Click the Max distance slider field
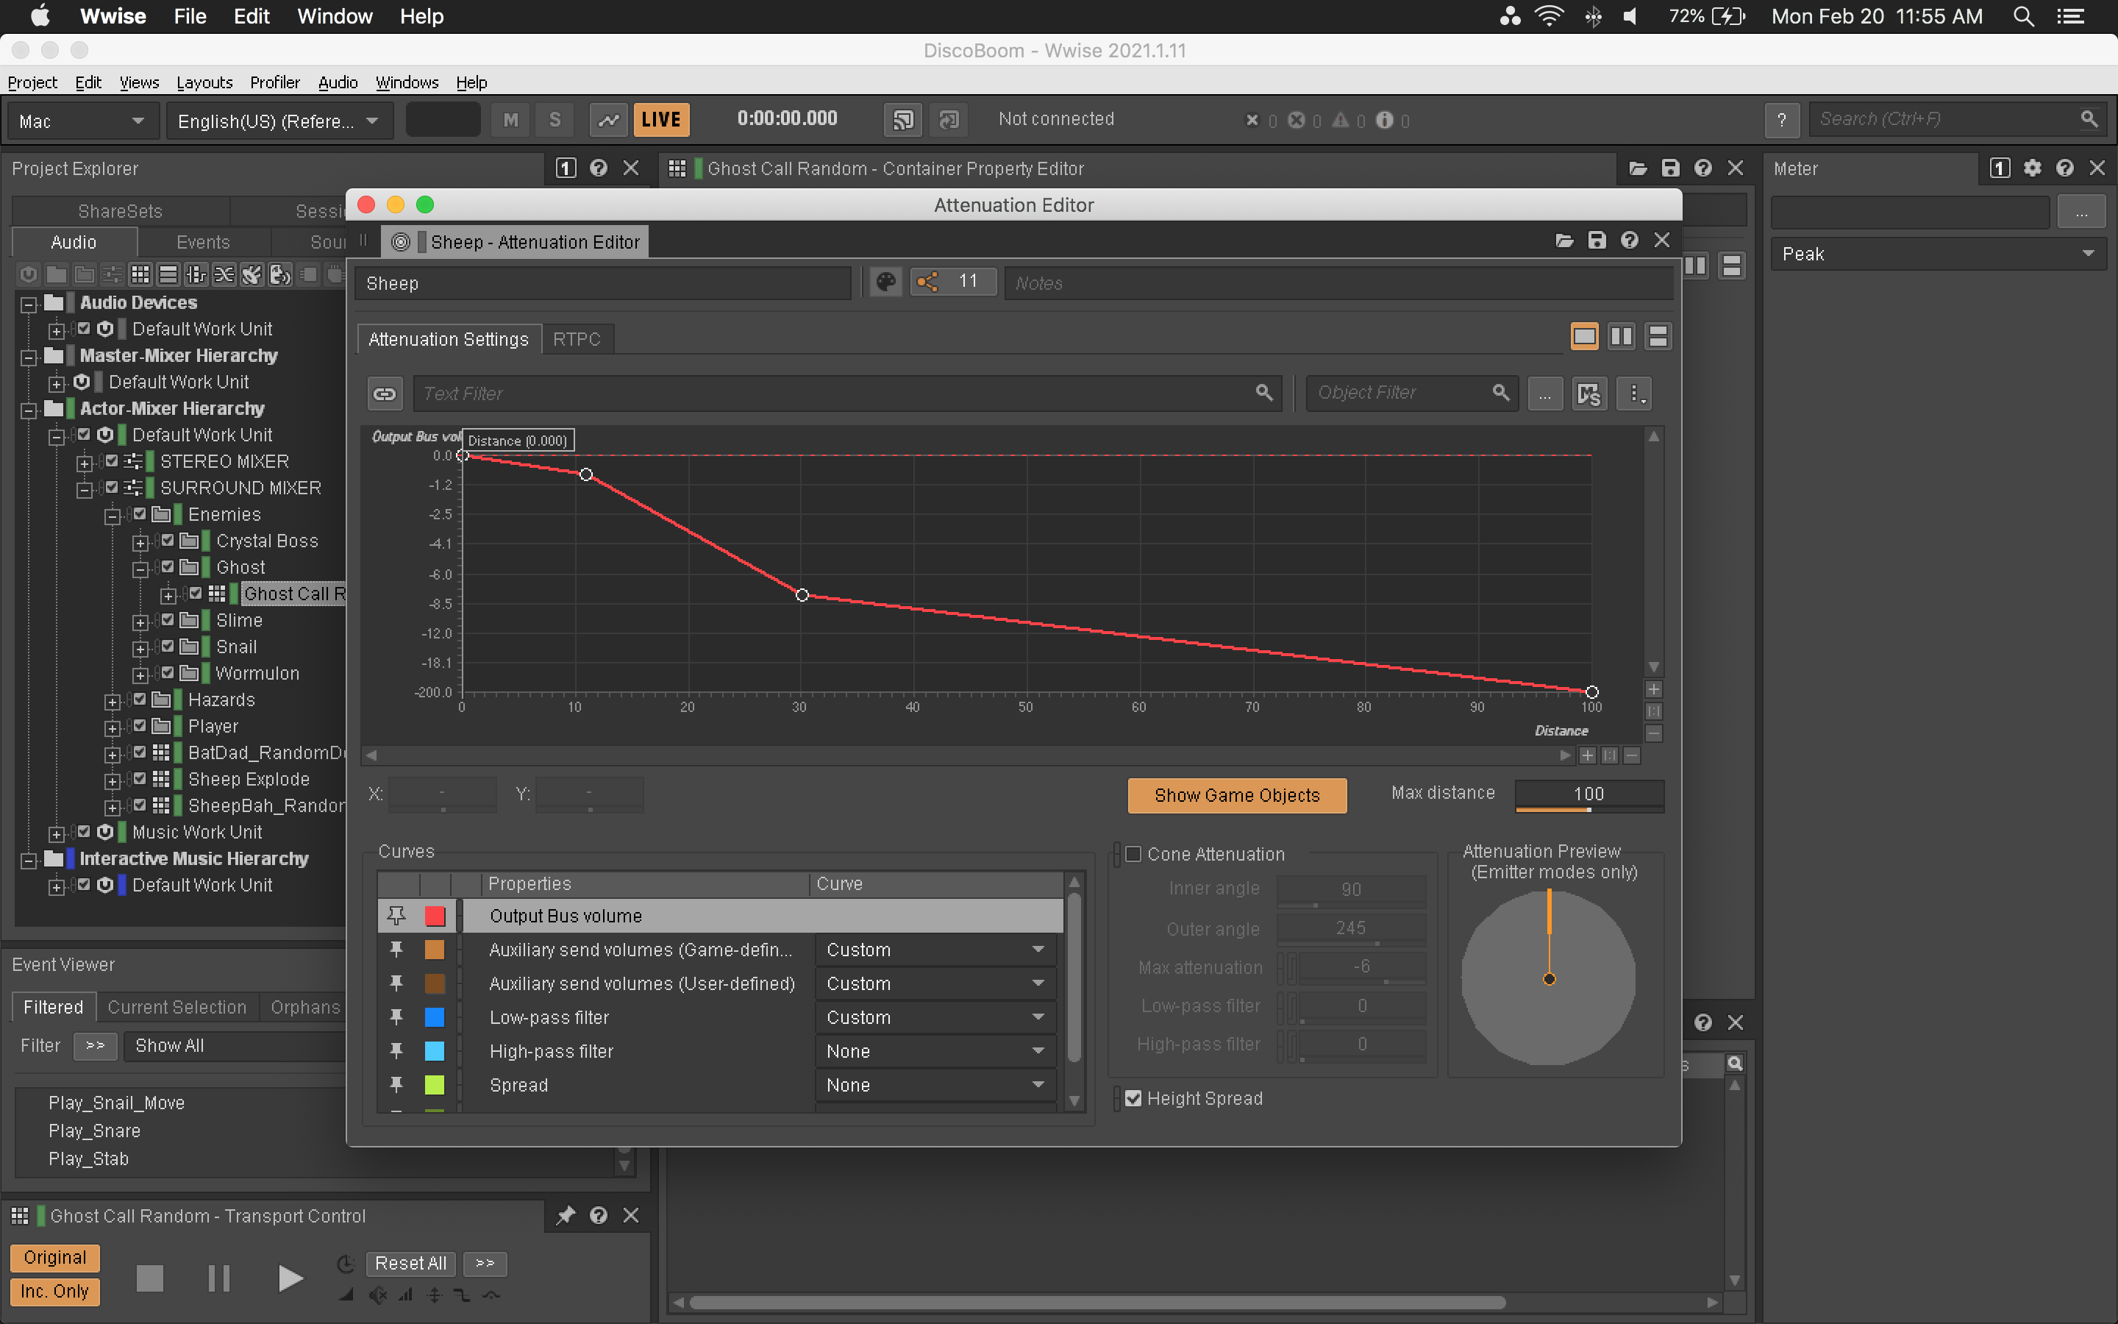The image size is (2118, 1324). [1589, 795]
